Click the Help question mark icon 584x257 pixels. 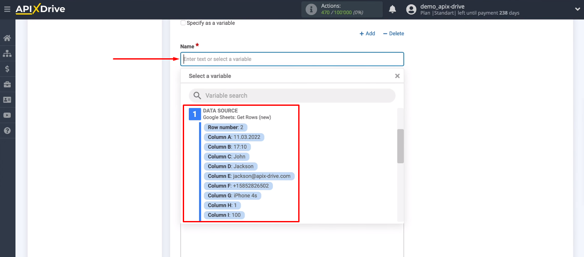(x=7, y=130)
